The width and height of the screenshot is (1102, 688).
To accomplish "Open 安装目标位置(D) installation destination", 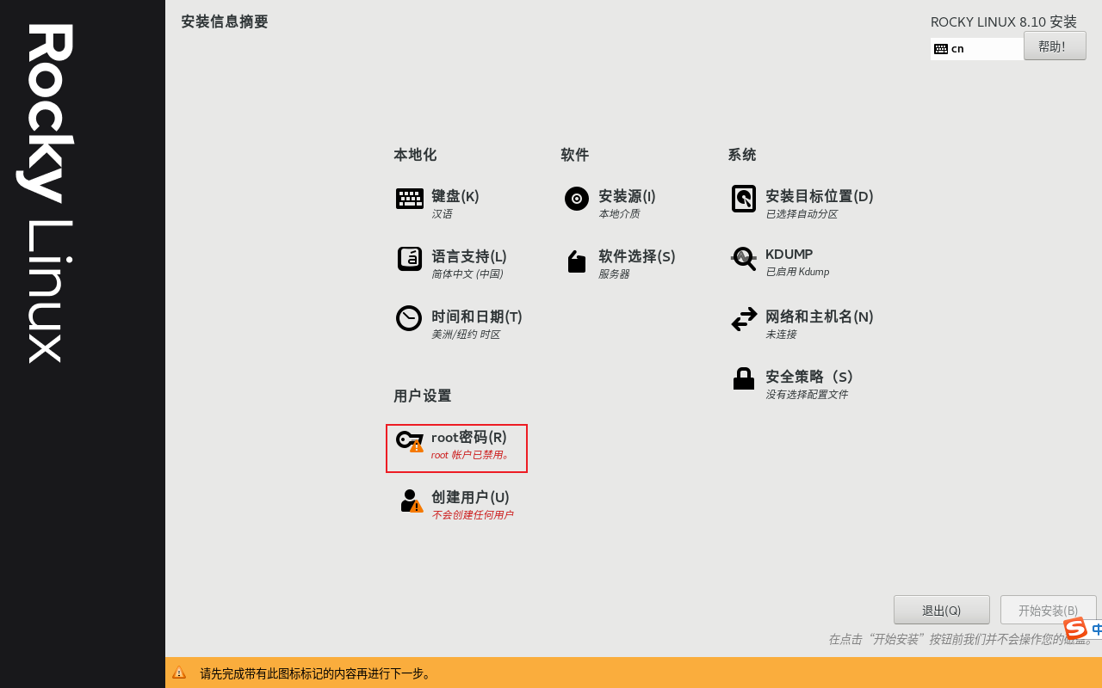I will (820, 196).
